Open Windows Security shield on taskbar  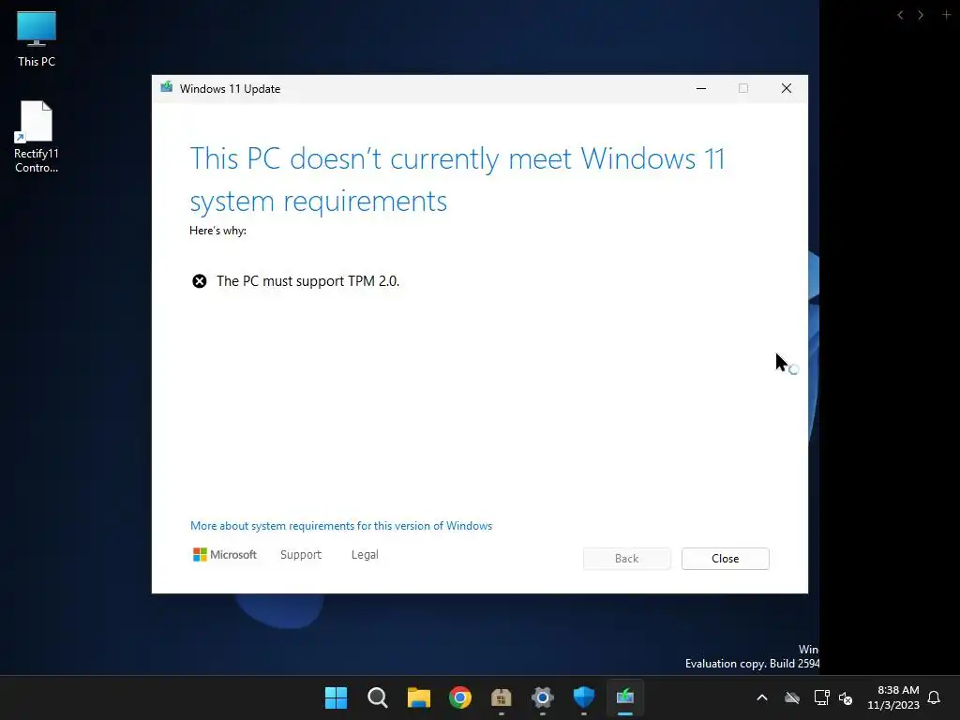click(x=583, y=697)
